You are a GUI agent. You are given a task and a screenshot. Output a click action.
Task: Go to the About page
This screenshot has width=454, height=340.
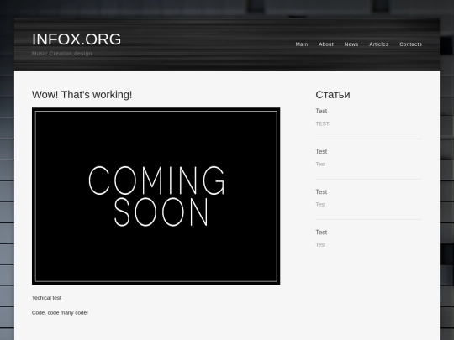tap(326, 44)
